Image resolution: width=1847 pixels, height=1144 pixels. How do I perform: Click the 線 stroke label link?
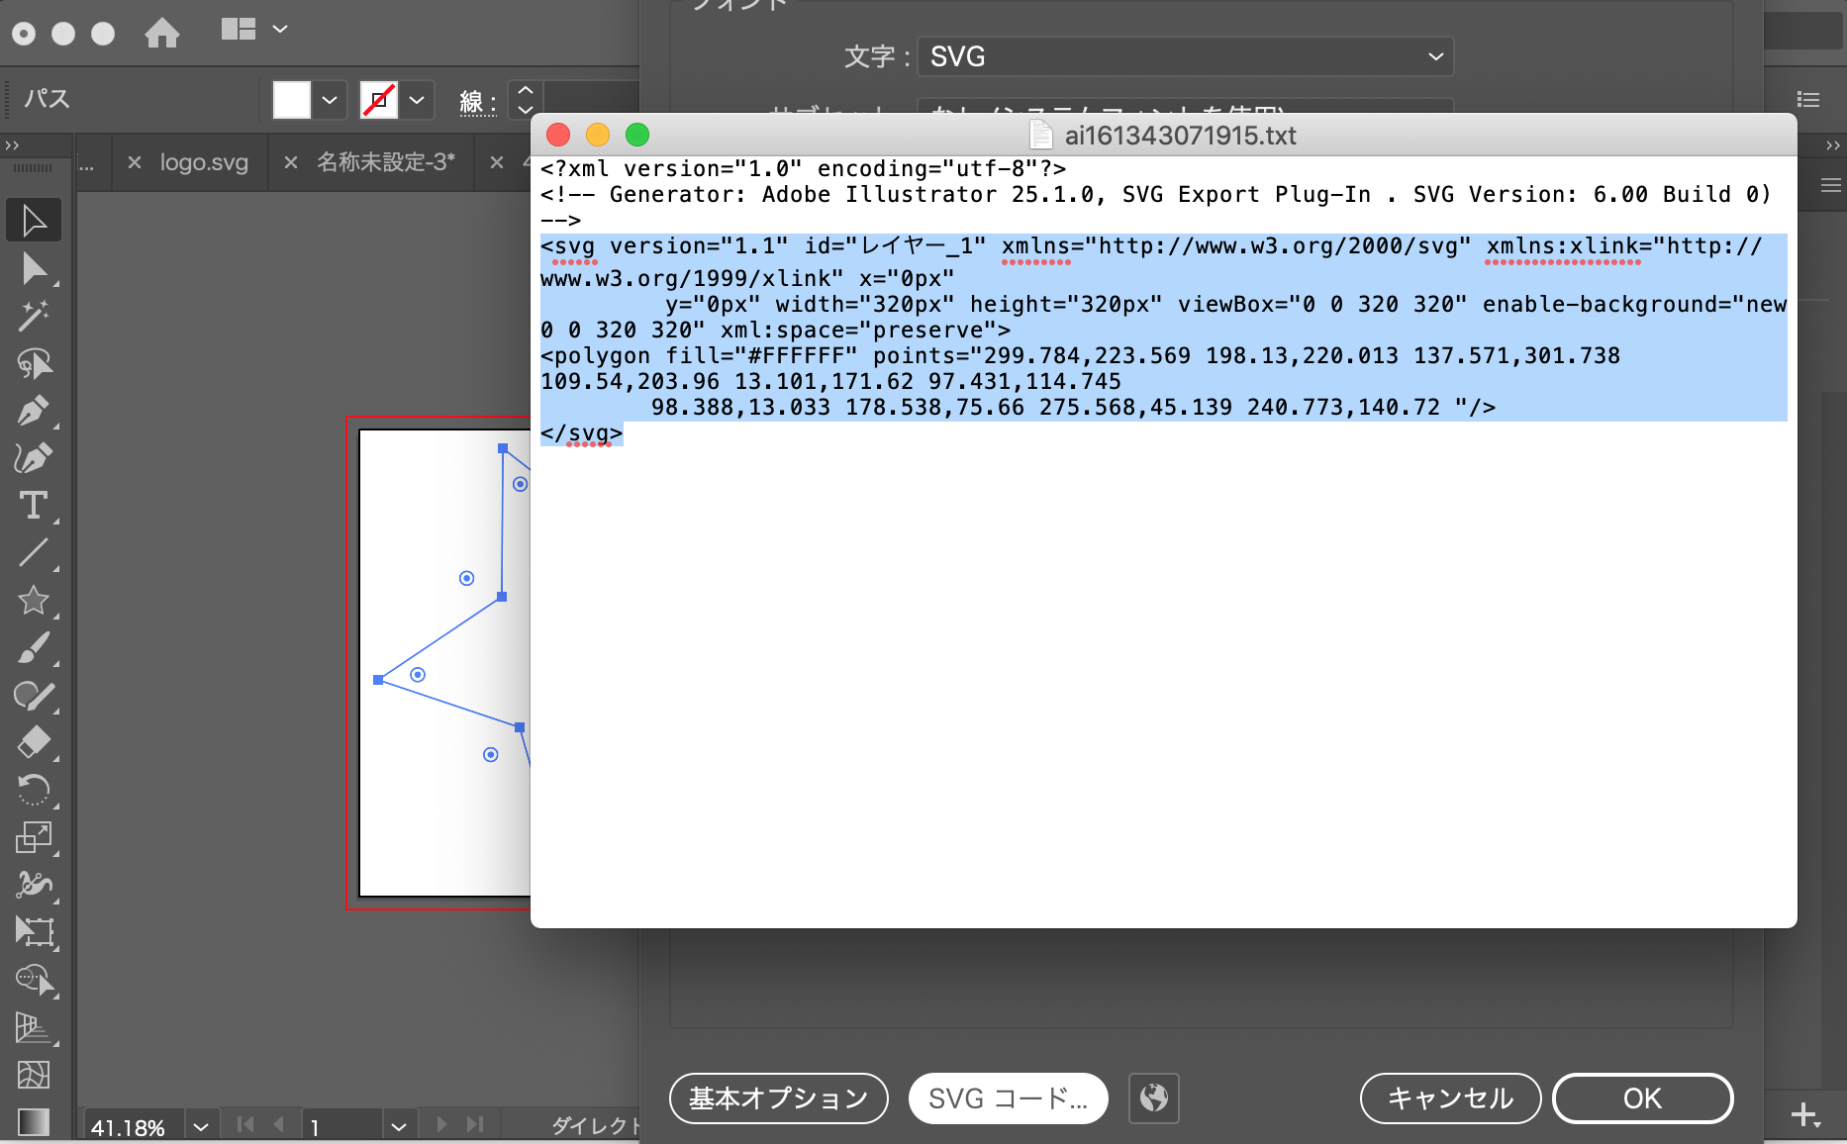coord(477,101)
